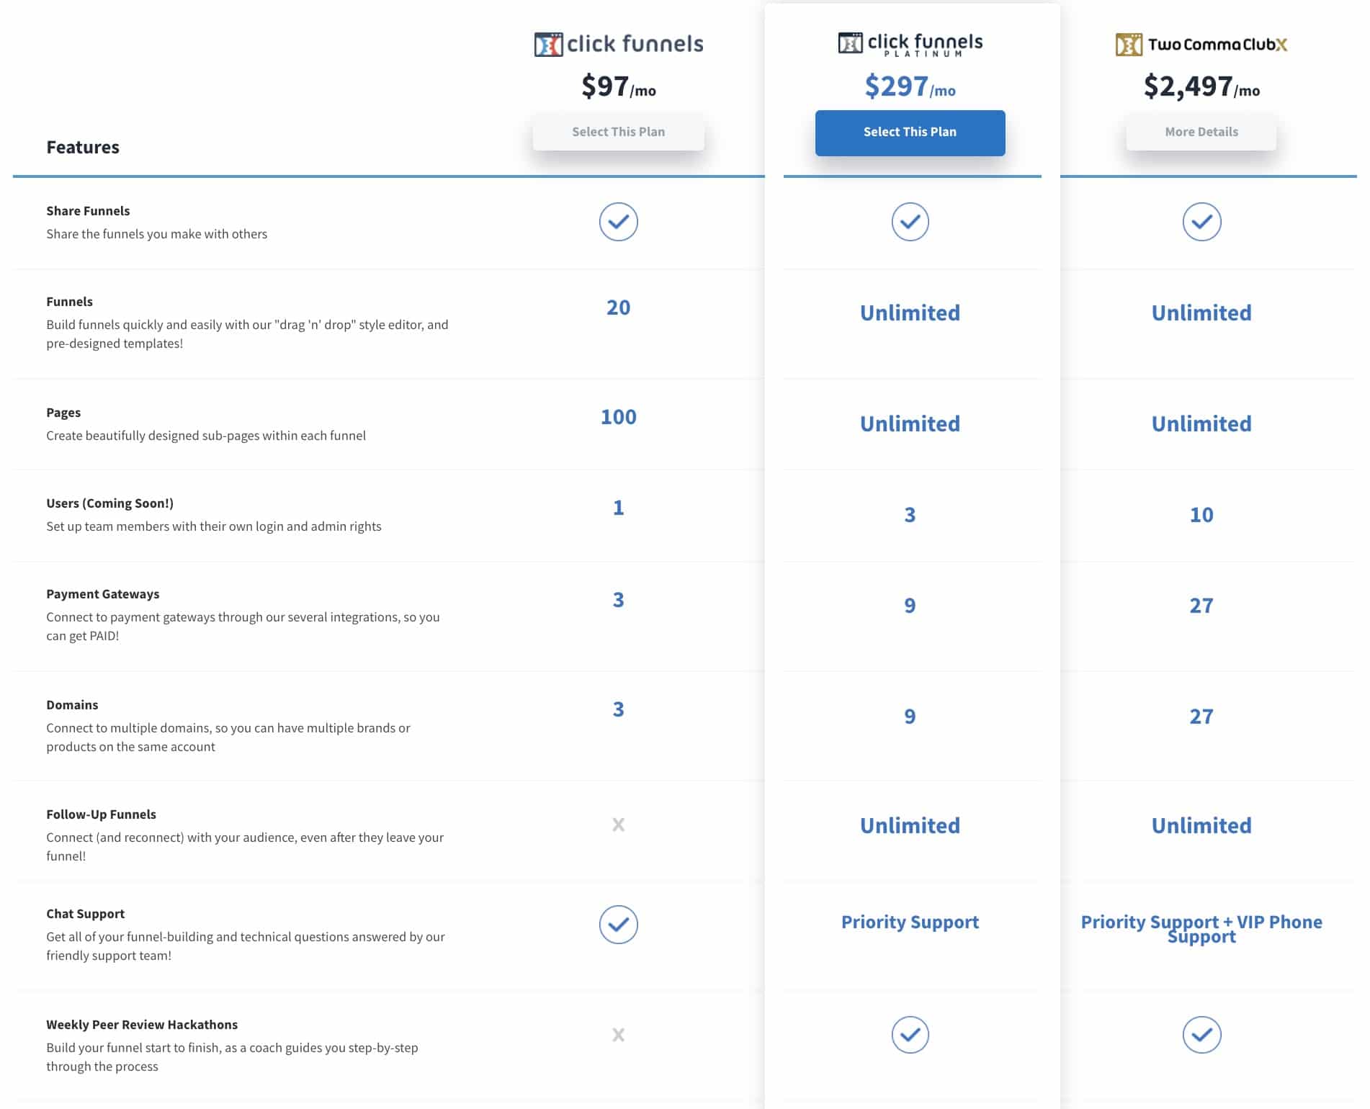Screen dimensions: 1370x1109
Task: Click Unlimited funnels value in Two Comma Club X
Action: click(1201, 313)
